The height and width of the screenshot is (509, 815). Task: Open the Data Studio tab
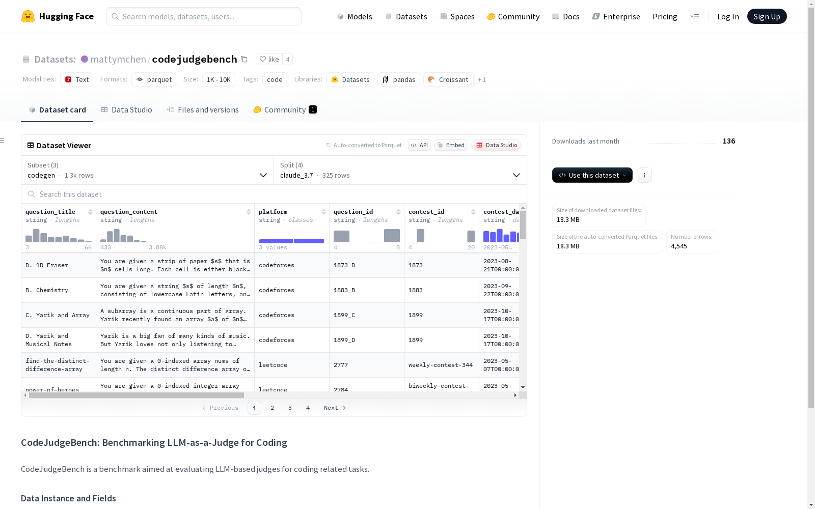click(127, 110)
